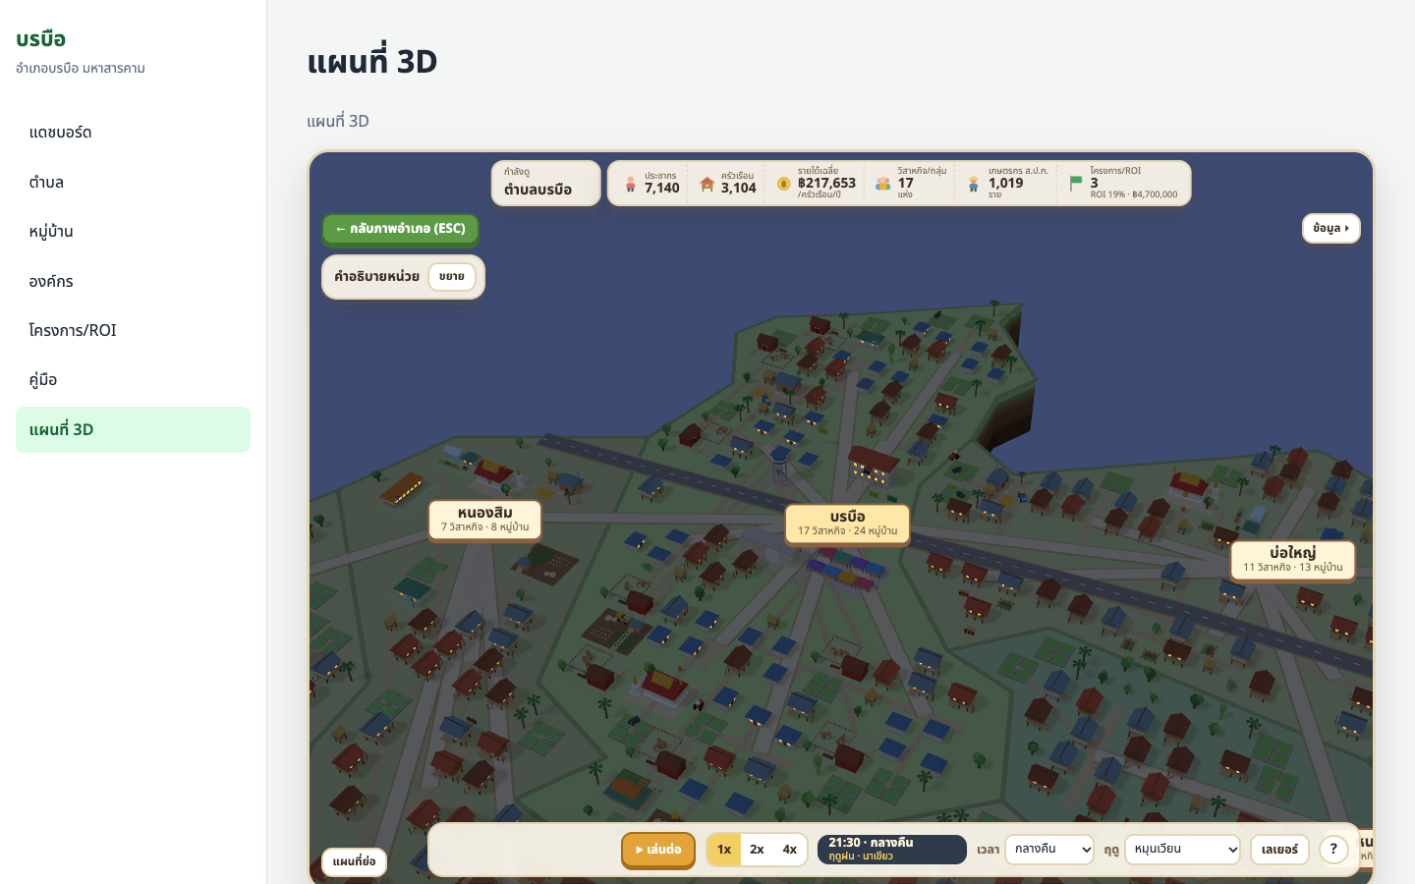Go to แดชบอร์ด in sidebar
This screenshot has height=884, width=1415.
pos(133,133)
